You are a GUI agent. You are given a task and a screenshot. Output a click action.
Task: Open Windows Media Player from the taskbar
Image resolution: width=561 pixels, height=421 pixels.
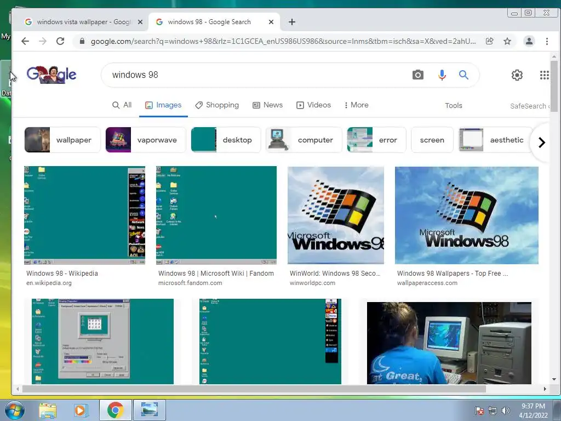click(81, 410)
